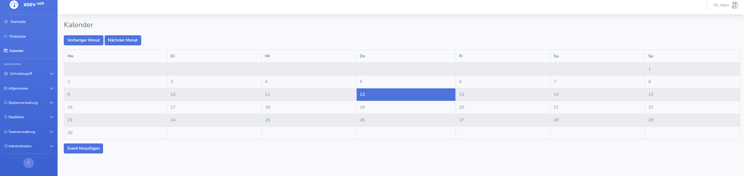Collapse the sidebar with the round arrow toggle

click(x=28, y=163)
